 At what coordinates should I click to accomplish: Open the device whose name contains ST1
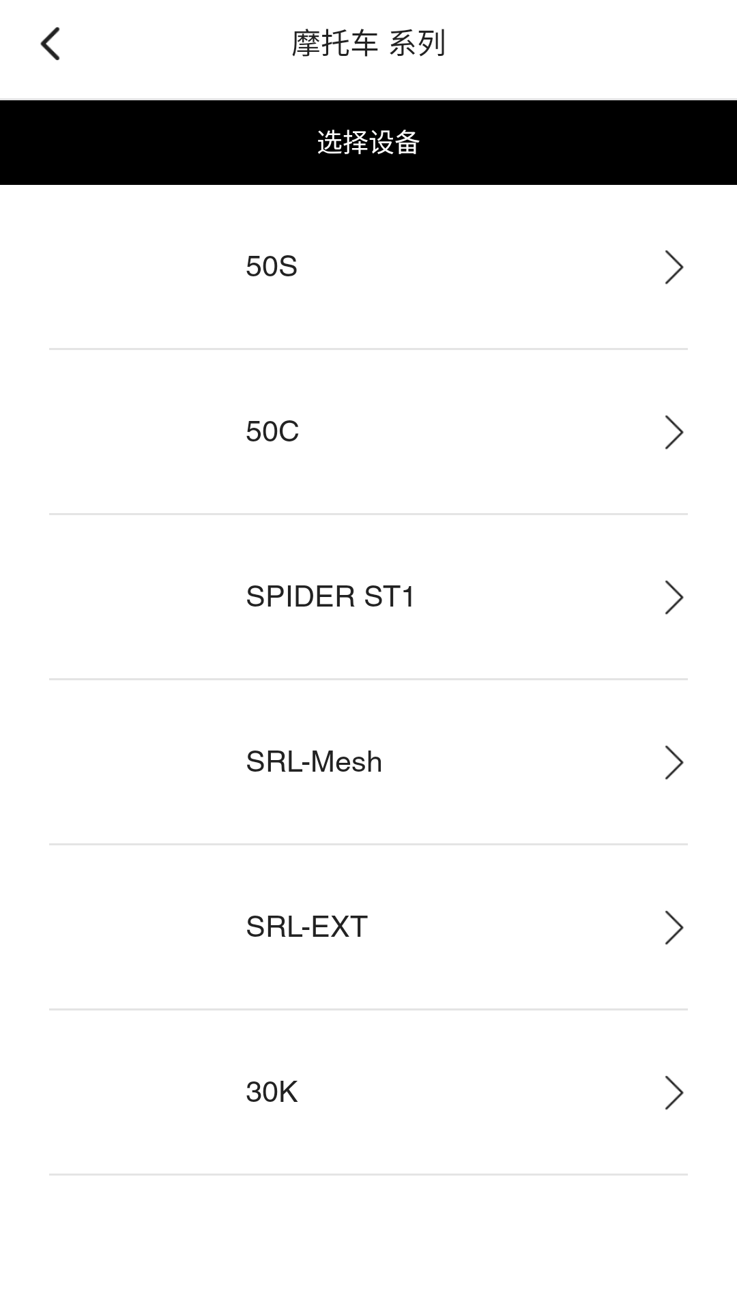click(369, 597)
